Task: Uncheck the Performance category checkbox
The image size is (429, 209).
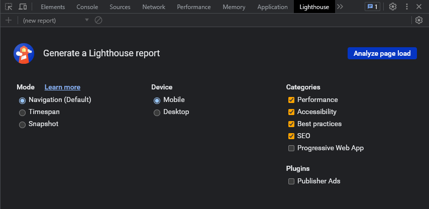Action: (291, 100)
